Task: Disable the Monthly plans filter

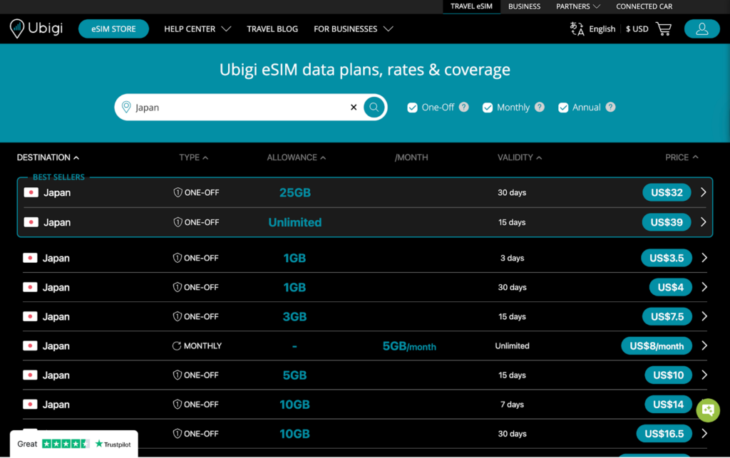Action: point(488,107)
